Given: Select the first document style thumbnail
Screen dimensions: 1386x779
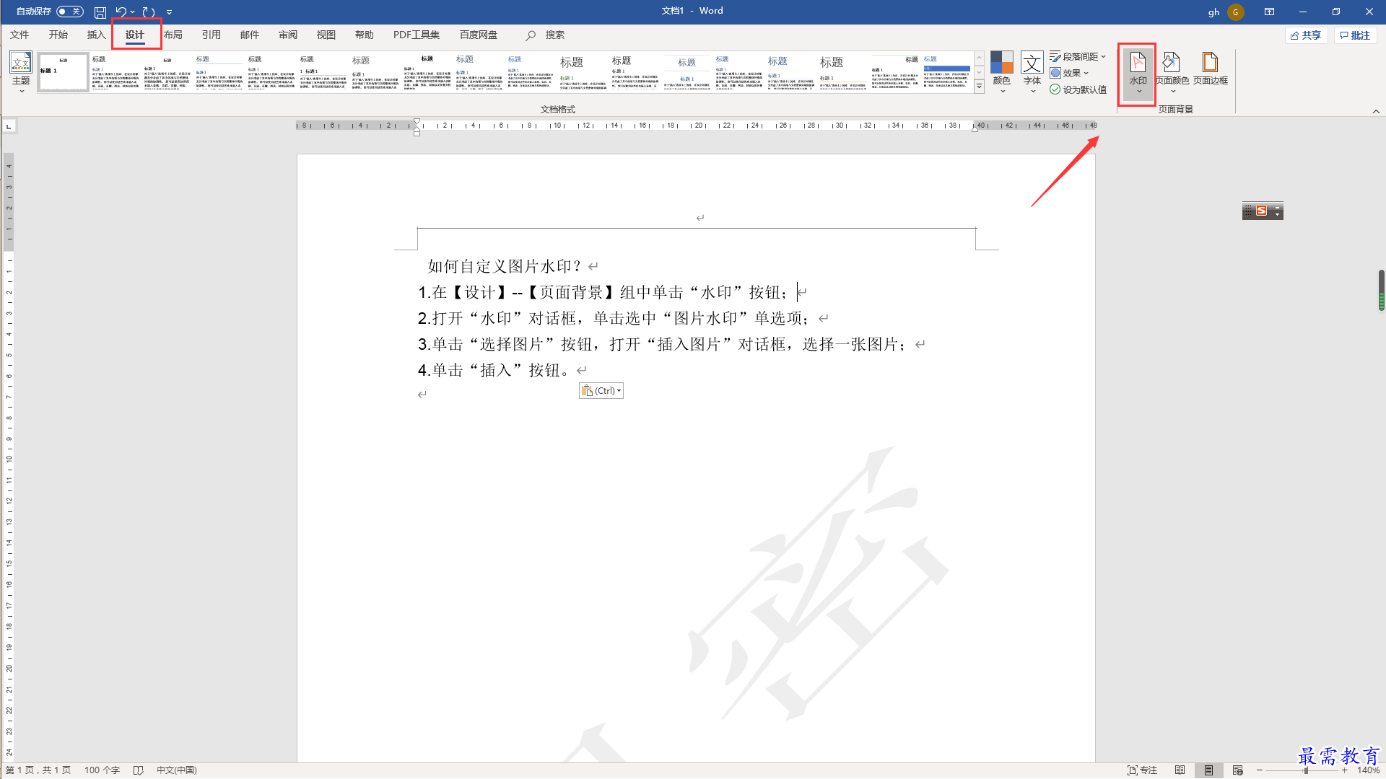Looking at the screenshot, I should point(64,72).
